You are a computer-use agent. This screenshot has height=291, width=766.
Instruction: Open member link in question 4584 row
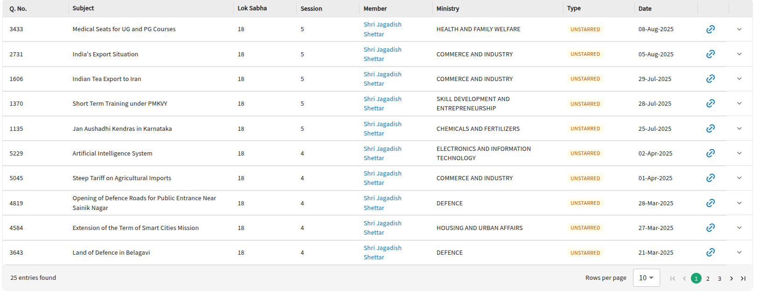coord(383,228)
